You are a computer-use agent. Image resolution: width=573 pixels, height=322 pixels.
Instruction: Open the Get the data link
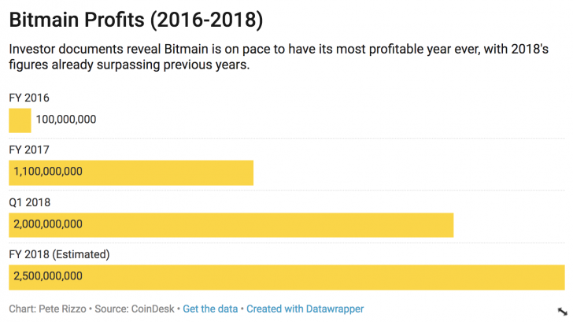coord(210,309)
